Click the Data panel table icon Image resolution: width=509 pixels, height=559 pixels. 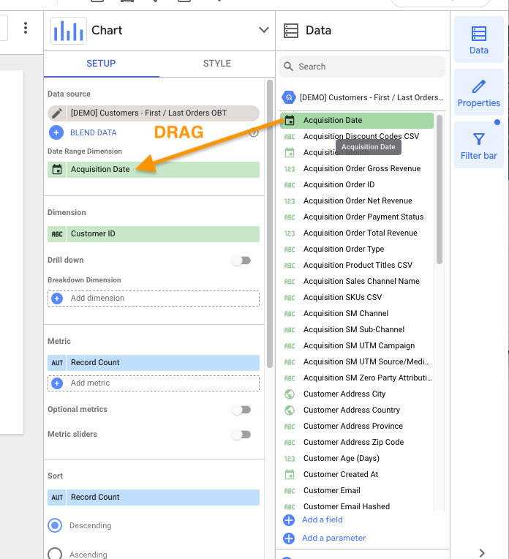(291, 31)
